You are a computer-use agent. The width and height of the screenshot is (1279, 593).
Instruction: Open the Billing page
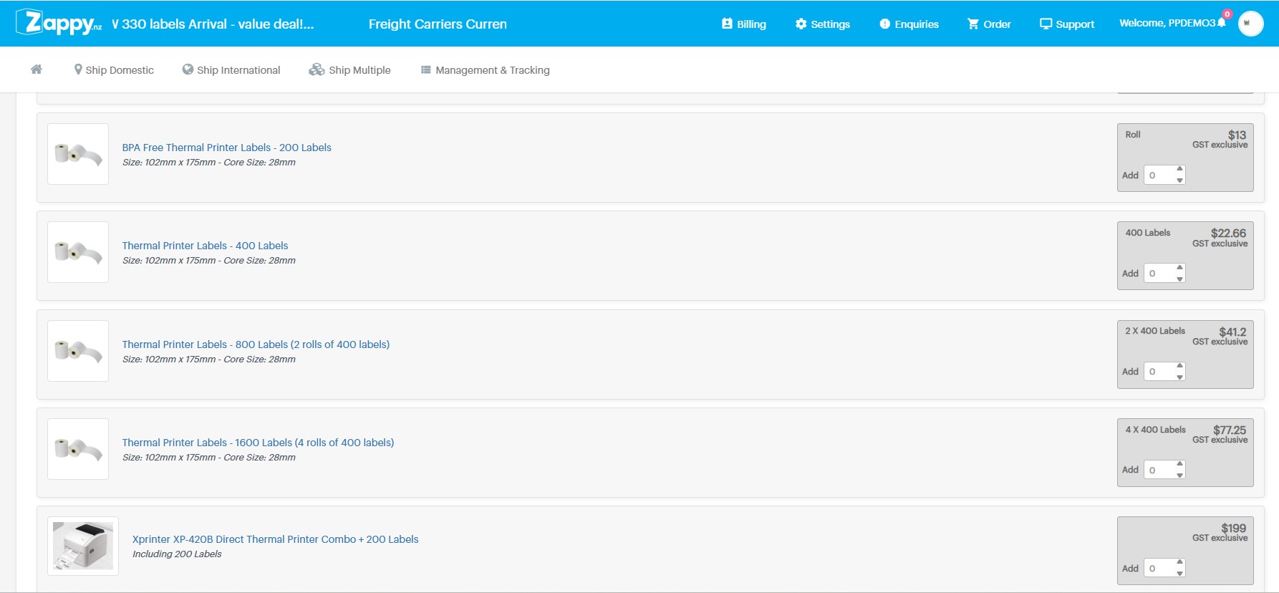pyautogui.click(x=743, y=24)
